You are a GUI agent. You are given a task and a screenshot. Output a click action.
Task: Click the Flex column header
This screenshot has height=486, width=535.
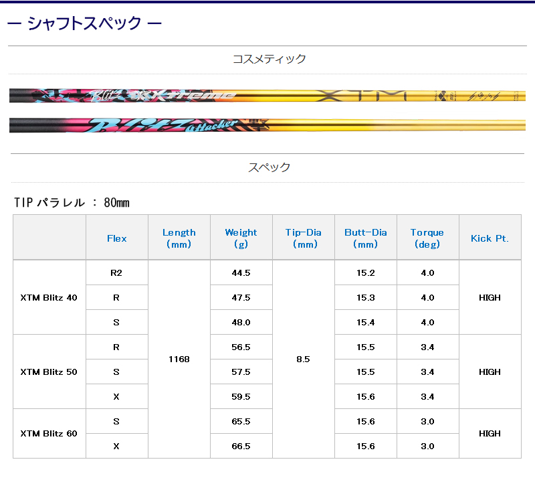point(116,238)
